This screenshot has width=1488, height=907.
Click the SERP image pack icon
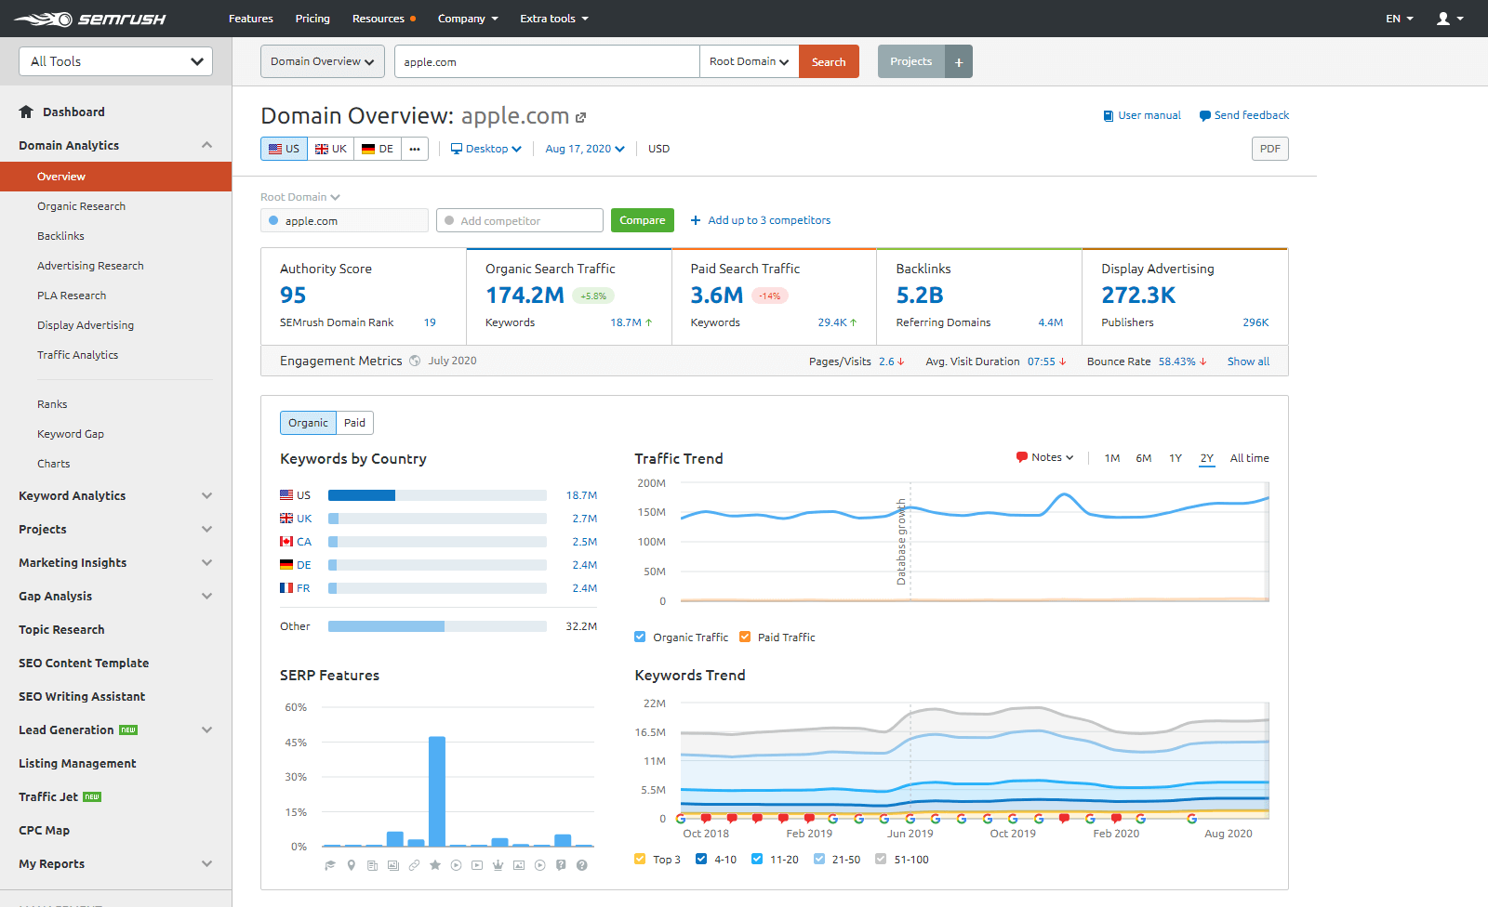[x=392, y=865]
